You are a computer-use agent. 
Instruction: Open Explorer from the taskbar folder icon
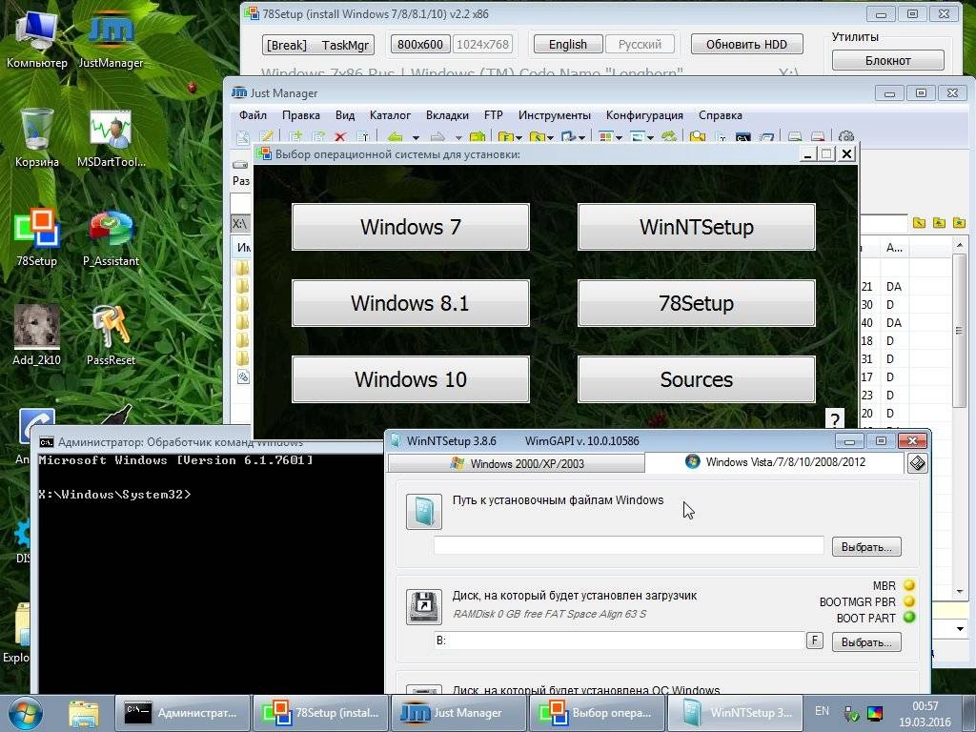point(84,713)
